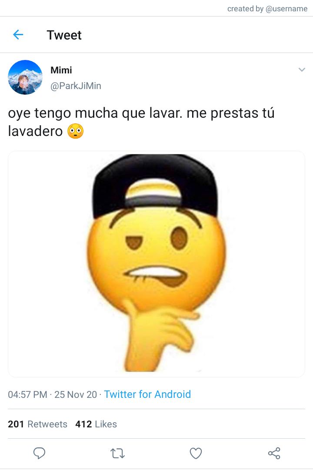The width and height of the screenshot is (313, 473).
Task: Tap the reply speech bubble icon
Action: [39, 453]
